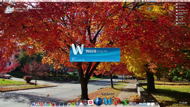Launch Google Chrome from the dock
Screen dimensions: 190x107
[50, 104]
